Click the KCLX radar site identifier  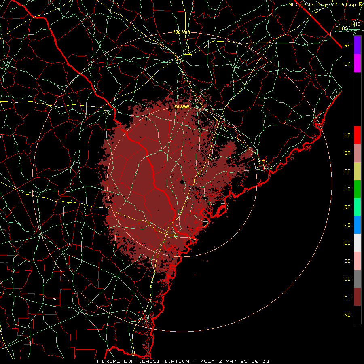pyautogui.click(x=208, y=361)
